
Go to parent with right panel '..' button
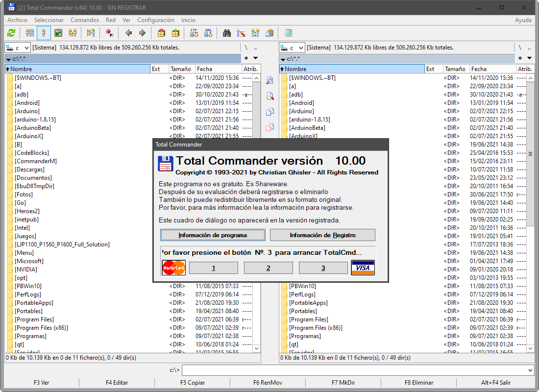[x=529, y=48]
